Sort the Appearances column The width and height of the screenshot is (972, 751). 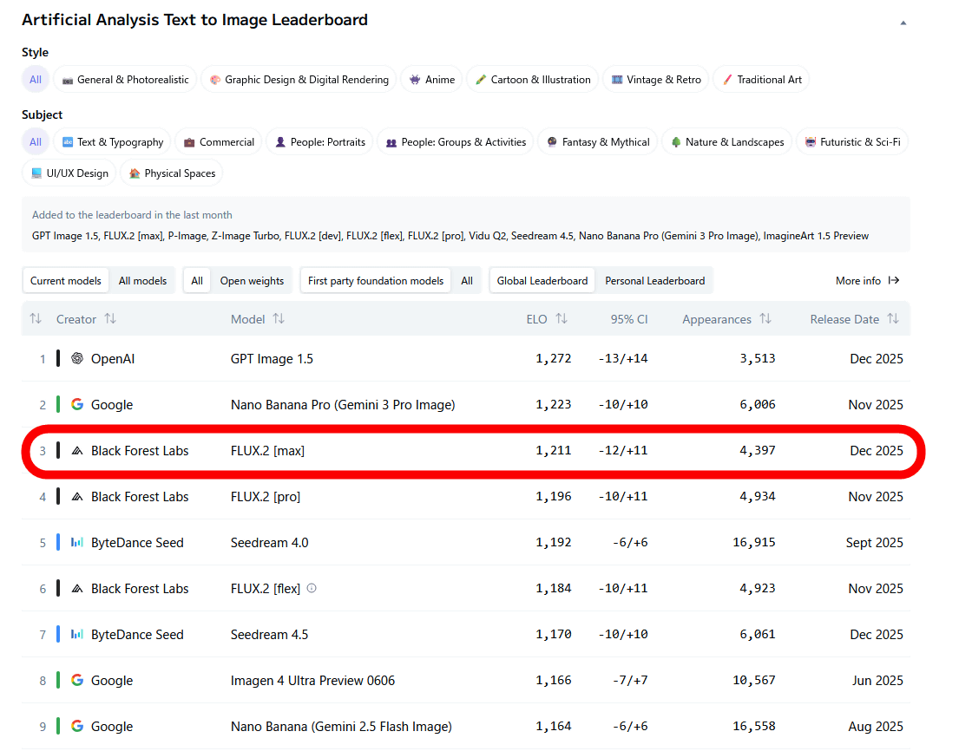tap(765, 319)
